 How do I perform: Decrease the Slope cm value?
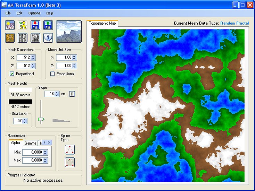point(57,95)
